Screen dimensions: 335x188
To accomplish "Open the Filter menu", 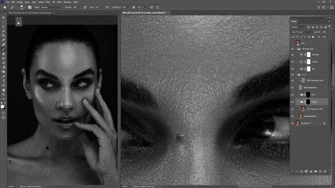I will [x=48, y=2].
